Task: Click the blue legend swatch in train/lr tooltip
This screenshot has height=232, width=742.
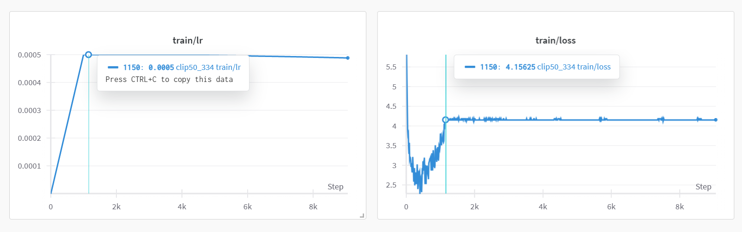Action: tap(113, 67)
